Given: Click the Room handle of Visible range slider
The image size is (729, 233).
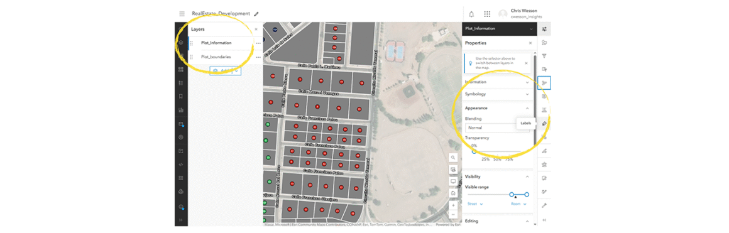Looking at the screenshot, I should pos(527,195).
